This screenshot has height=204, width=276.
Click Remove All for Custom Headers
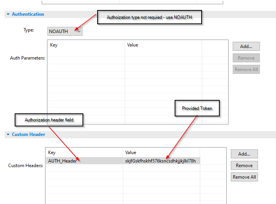244,177
